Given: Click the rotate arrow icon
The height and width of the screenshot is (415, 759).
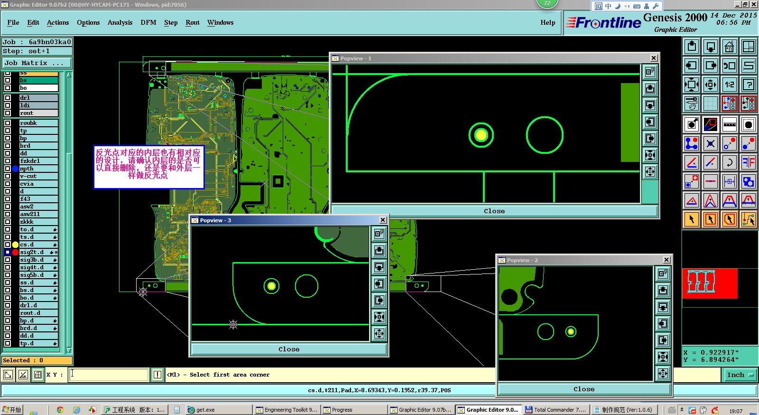Looking at the screenshot, I should [x=730, y=162].
